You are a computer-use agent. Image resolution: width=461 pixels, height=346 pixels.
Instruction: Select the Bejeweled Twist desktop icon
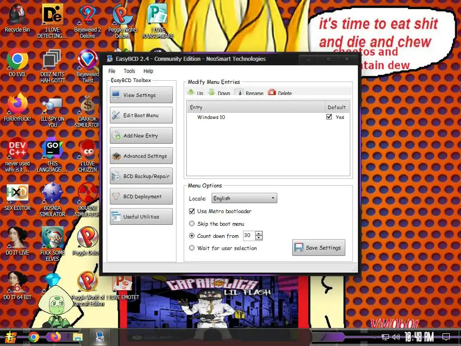87,66
